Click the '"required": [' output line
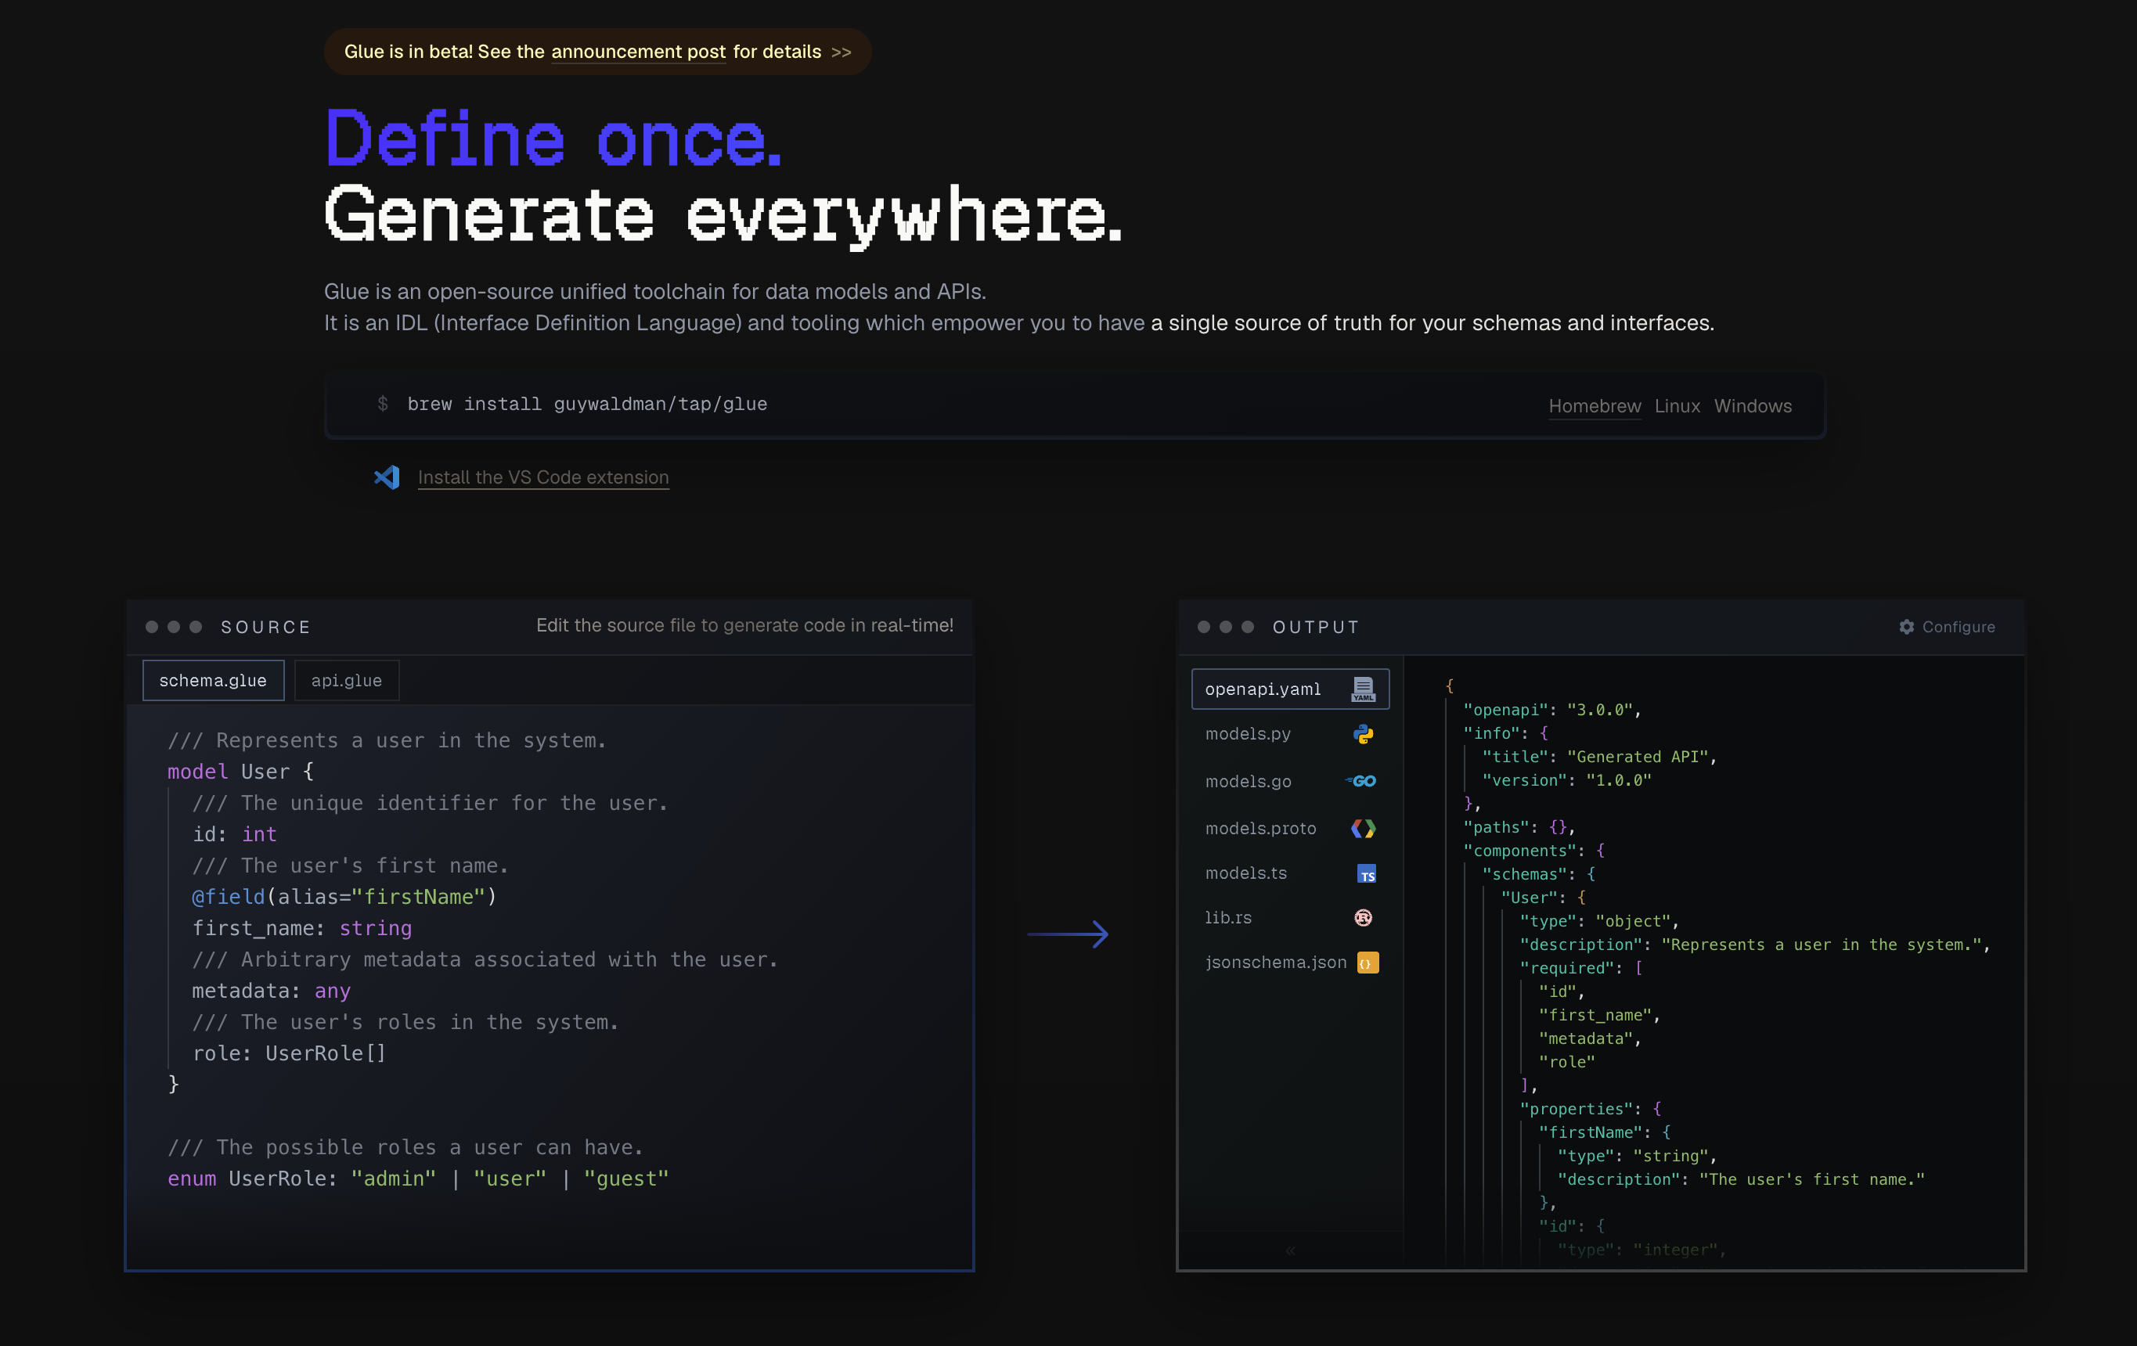 (1581, 969)
